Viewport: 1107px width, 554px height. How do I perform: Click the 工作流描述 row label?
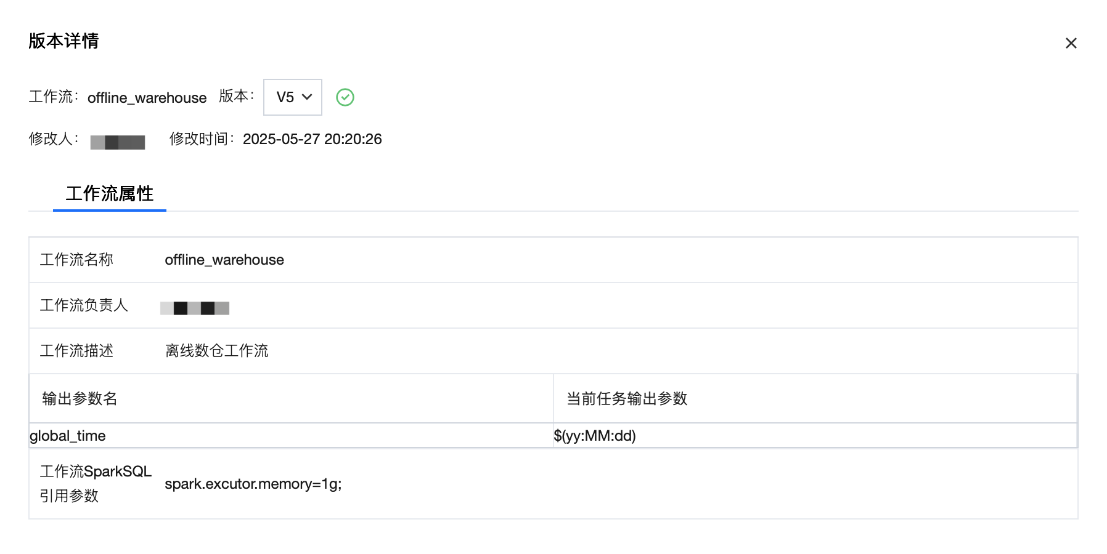(76, 351)
